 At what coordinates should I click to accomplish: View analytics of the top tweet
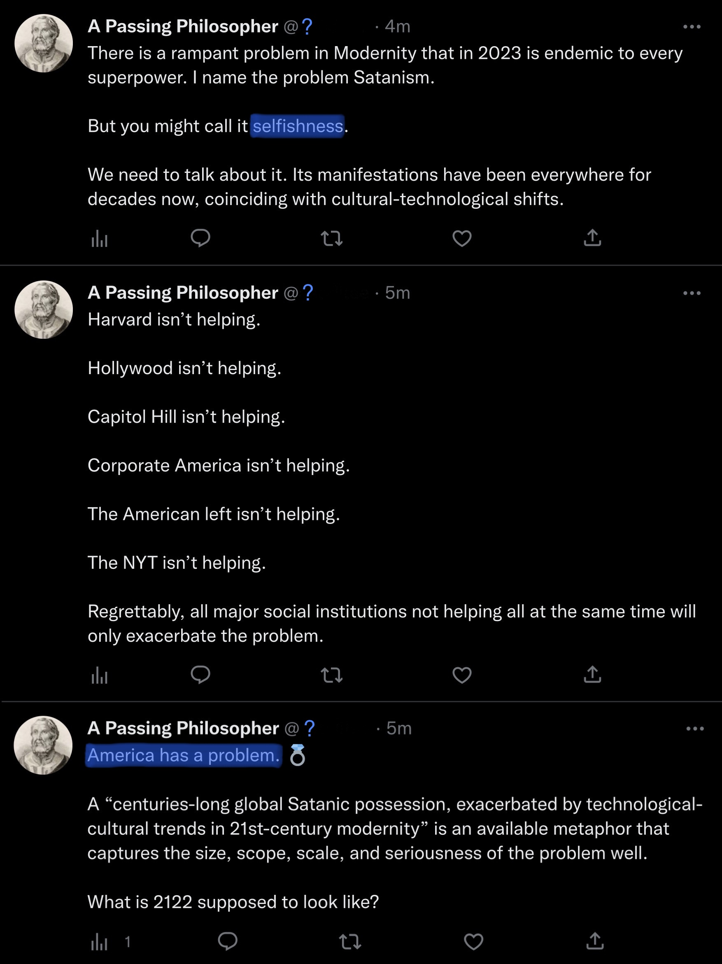(x=99, y=239)
